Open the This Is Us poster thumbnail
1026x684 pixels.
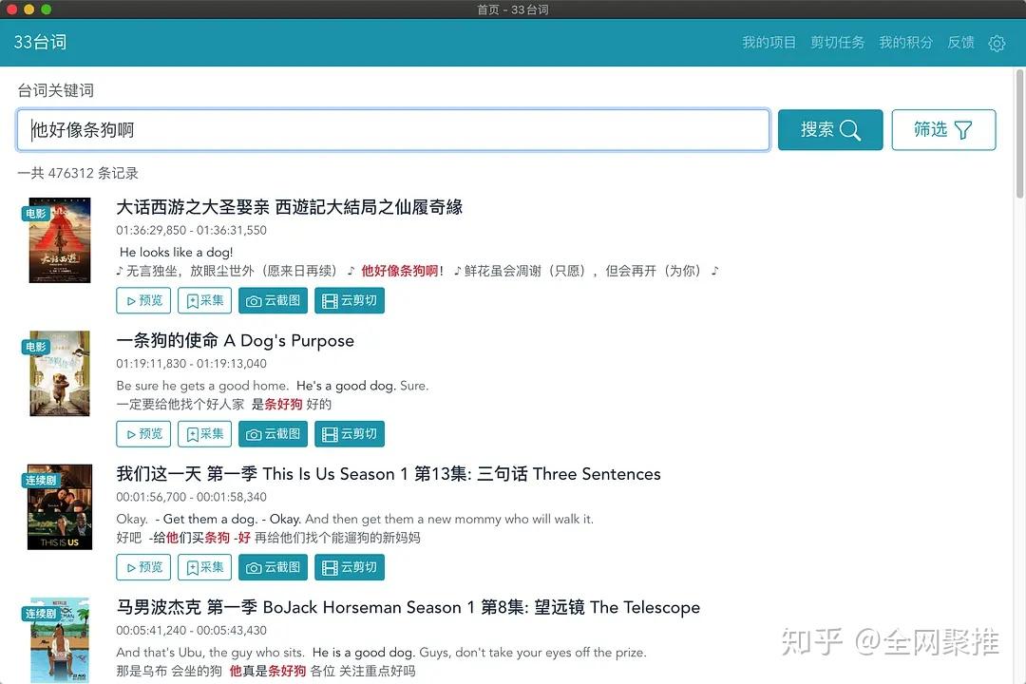point(60,506)
